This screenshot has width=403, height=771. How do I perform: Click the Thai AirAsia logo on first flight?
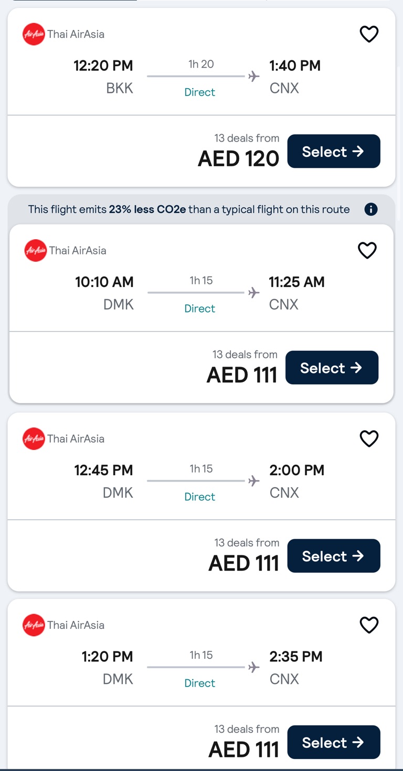(x=34, y=35)
